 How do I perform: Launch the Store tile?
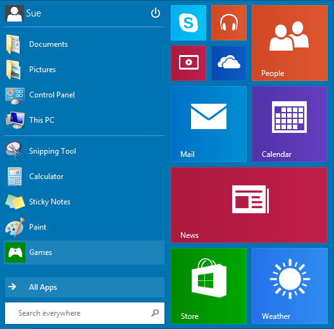pyautogui.click(x=209, y=286)
